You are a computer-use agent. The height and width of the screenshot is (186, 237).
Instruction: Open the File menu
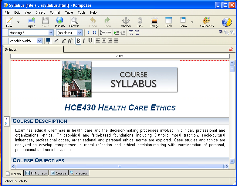click(x=7, y=12)
